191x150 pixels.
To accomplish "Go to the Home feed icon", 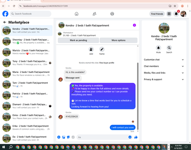I will pos(76,14).
